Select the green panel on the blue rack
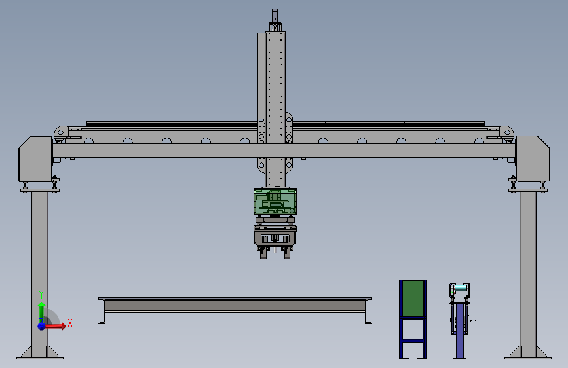This screenshot has height=368, width=568. (413, 298)
